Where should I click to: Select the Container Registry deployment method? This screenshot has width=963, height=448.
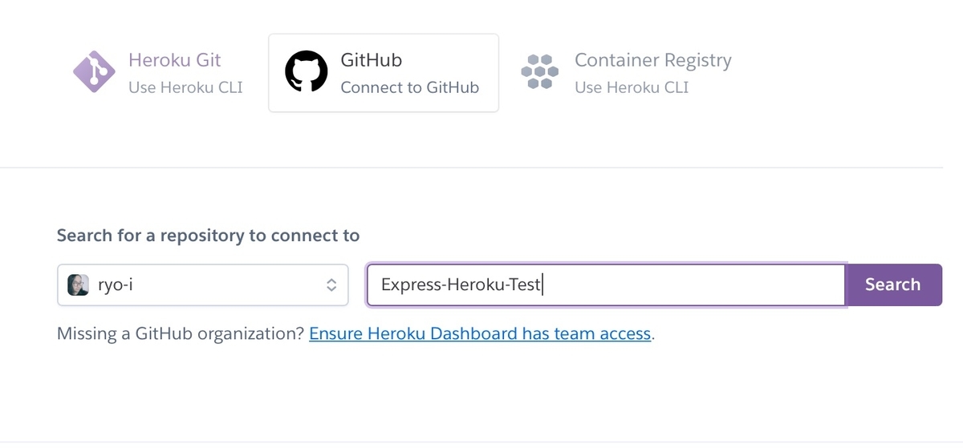point(627,72)
